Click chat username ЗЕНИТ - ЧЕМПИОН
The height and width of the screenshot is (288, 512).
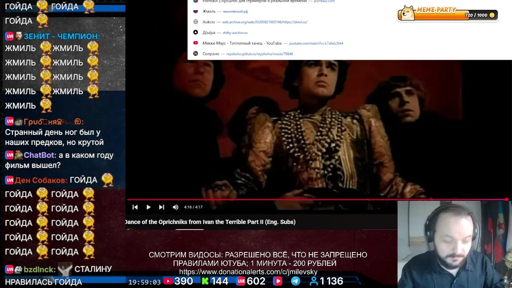62,36
